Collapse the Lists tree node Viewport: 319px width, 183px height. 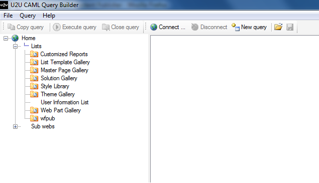click(x=15, y=46)
